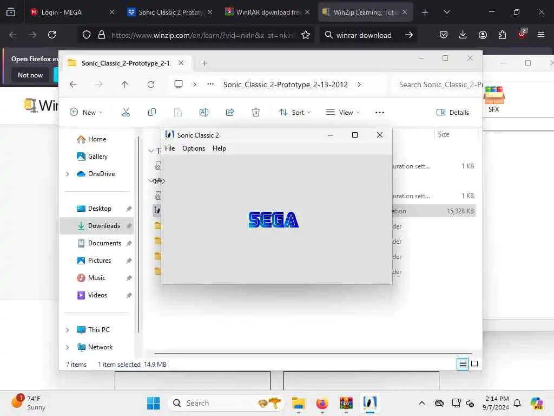Open the New dropdown in Explorer
This screenshot has width=554, height=416.
click(x=86, y=113)
